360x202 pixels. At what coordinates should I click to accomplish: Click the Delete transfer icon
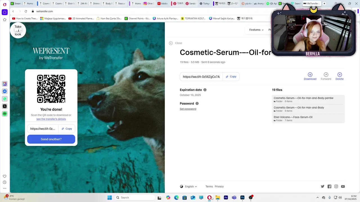pyautogui.click(x=339, y=75)
